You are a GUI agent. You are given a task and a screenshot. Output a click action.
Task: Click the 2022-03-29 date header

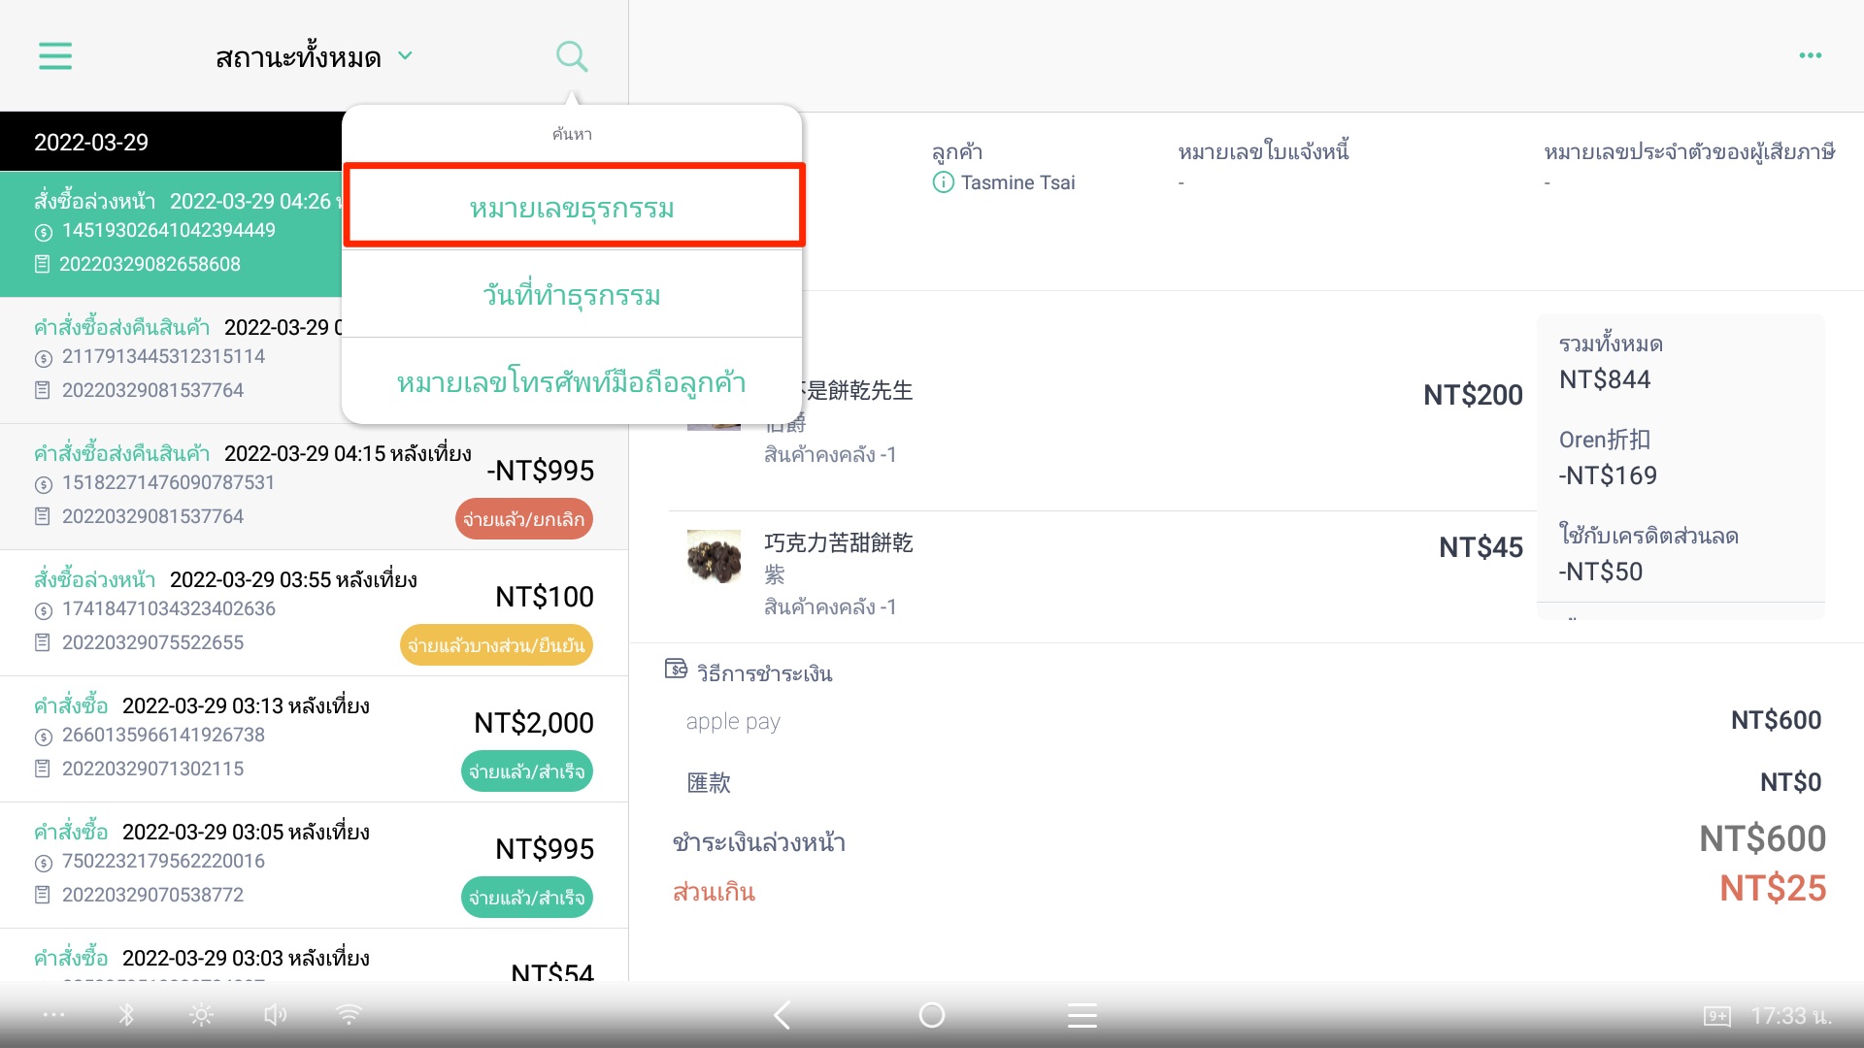click(91, 143)
